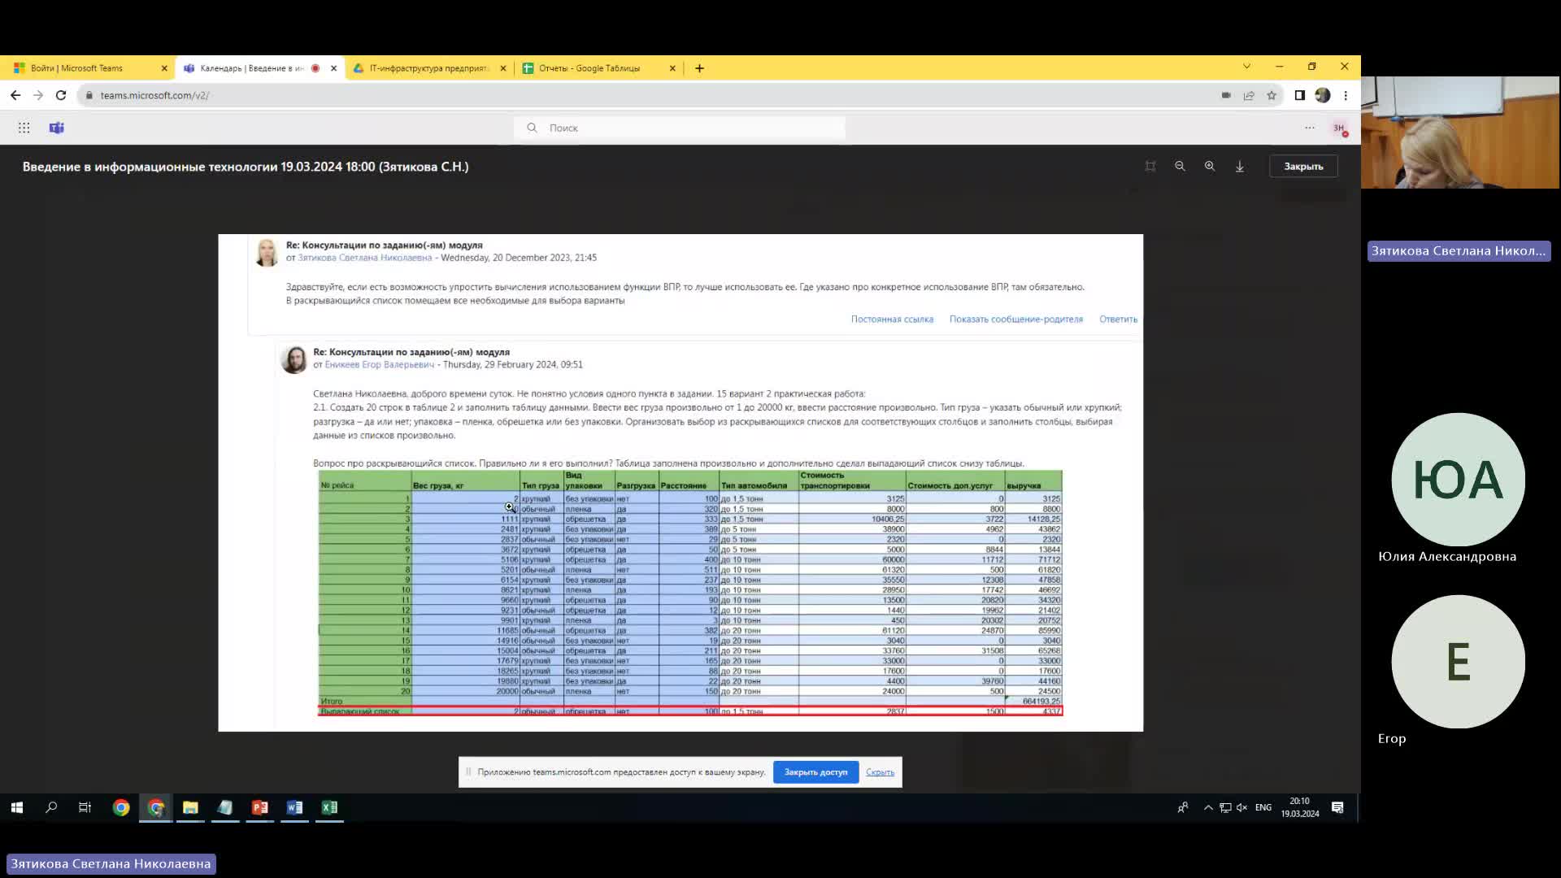Screen dimensions: 1561x878
Task: Zoom out of the shared content
Action: tap(1180, 166)
